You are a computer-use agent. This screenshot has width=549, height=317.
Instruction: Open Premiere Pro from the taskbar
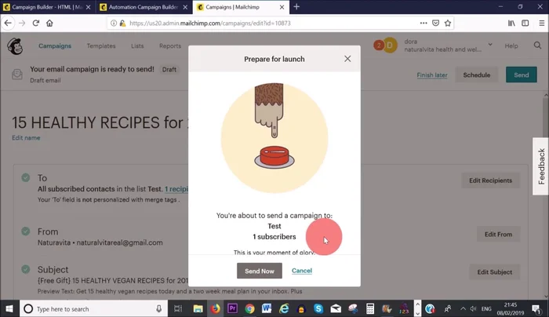233,309
